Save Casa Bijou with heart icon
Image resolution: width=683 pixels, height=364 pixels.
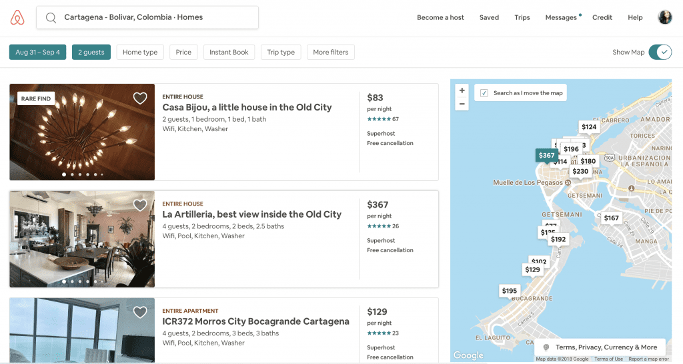click(139, 98)
